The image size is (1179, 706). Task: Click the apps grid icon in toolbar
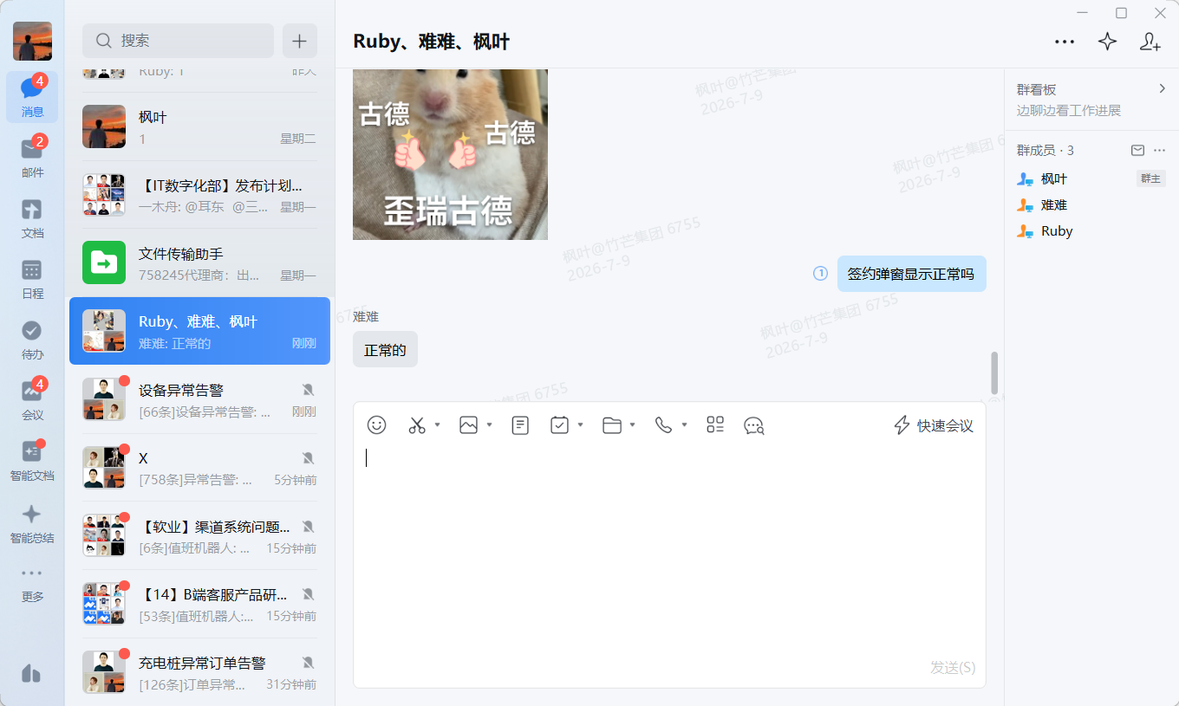(x=715, y=425)
